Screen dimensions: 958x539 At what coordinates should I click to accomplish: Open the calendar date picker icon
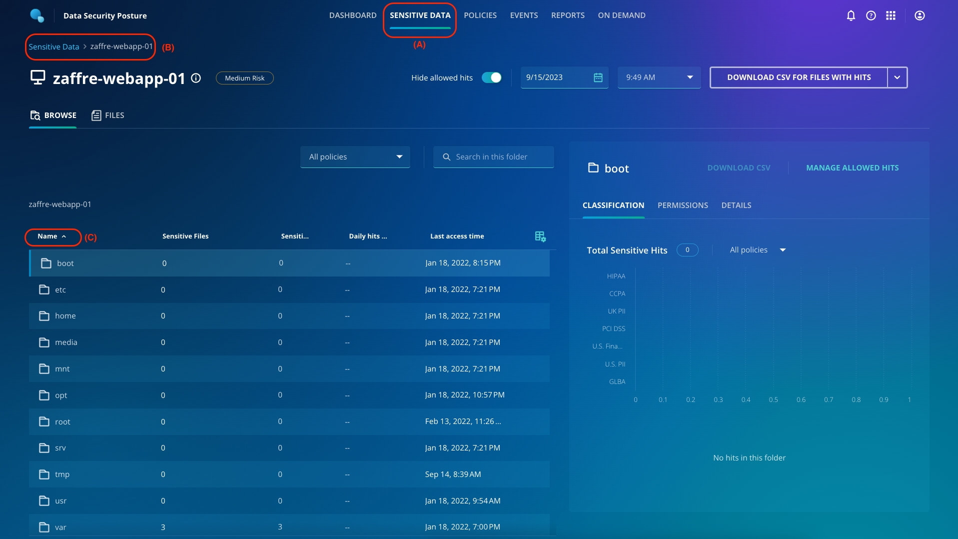[598, 77]
